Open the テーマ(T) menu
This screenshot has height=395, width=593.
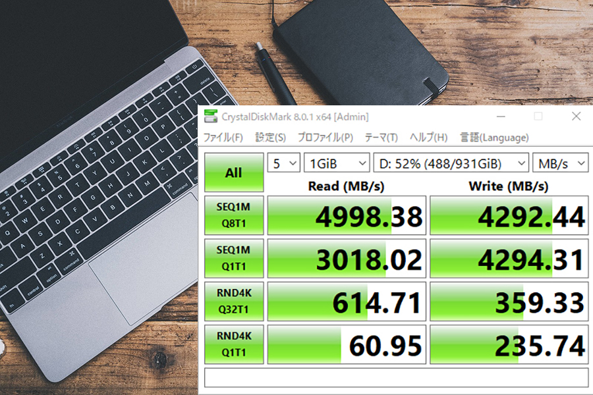coord(381,137)
